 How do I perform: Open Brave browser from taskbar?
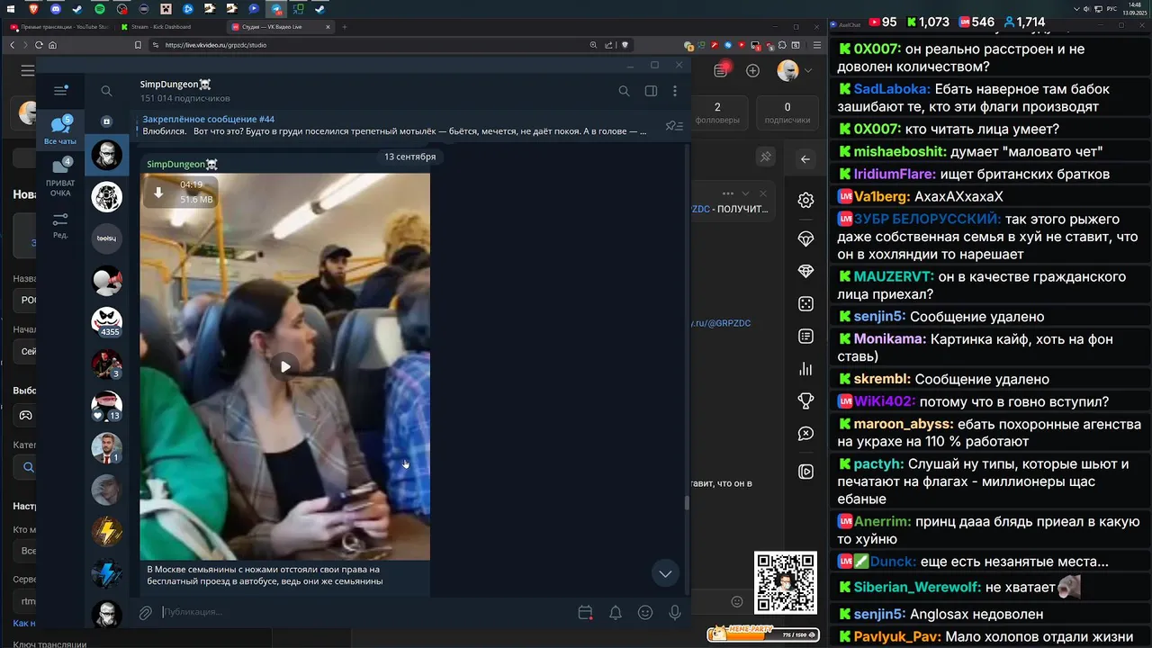coord(33,8)
